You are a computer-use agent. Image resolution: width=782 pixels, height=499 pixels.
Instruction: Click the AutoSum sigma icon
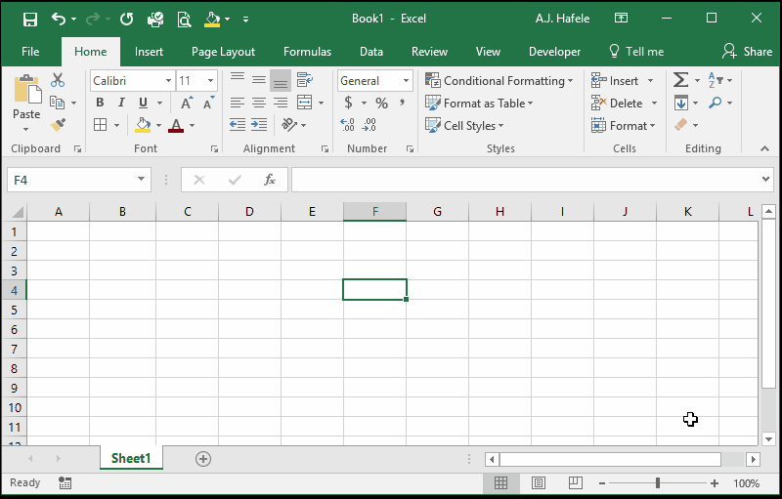[680, 80]
